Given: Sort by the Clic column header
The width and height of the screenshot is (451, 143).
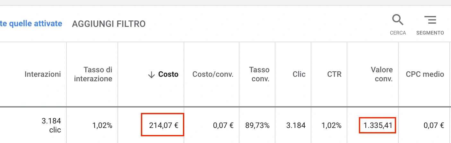Looking at the screenshot, I should coord(299,74).
